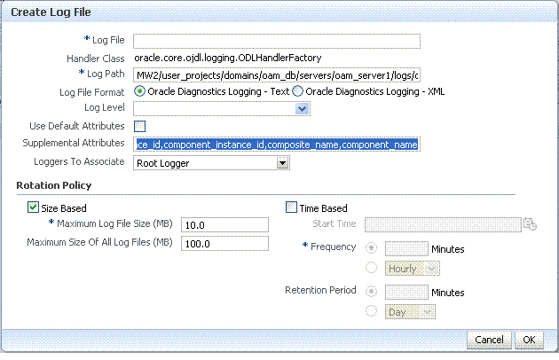
Task: Select Retention Period Minutes radio button
Action: pos(371,291)
